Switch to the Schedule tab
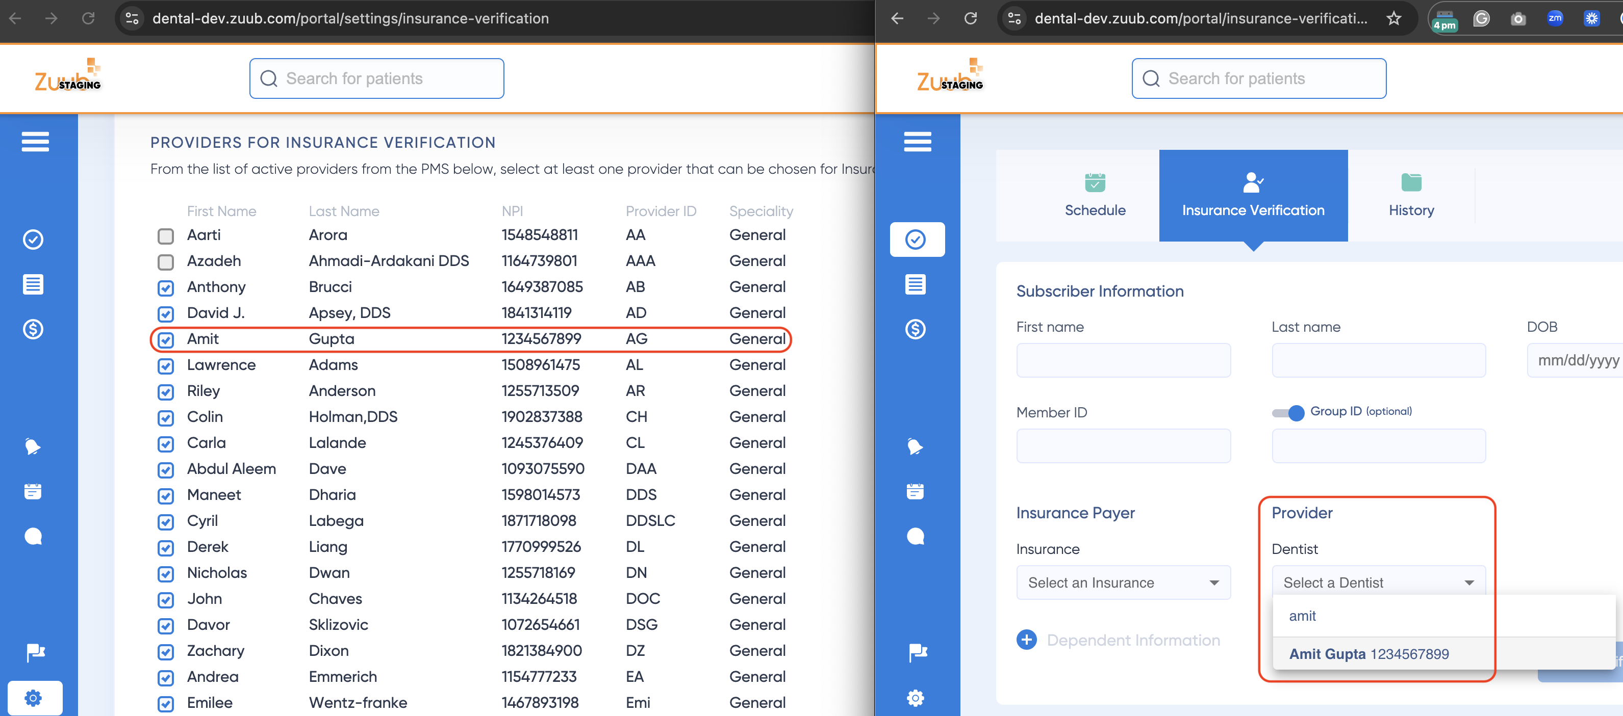 (x=1095, y=195)
